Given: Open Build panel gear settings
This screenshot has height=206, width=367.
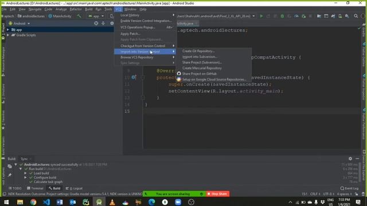Looking at the screenshot, I should (350, 159).
